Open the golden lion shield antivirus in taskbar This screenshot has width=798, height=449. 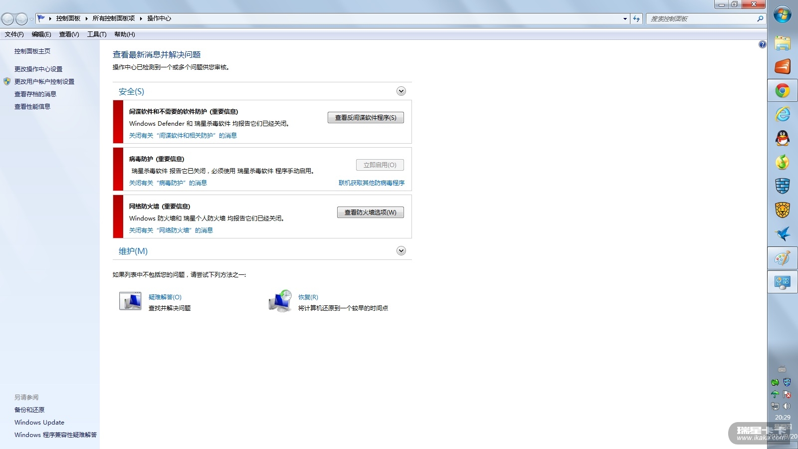point(783,210)
